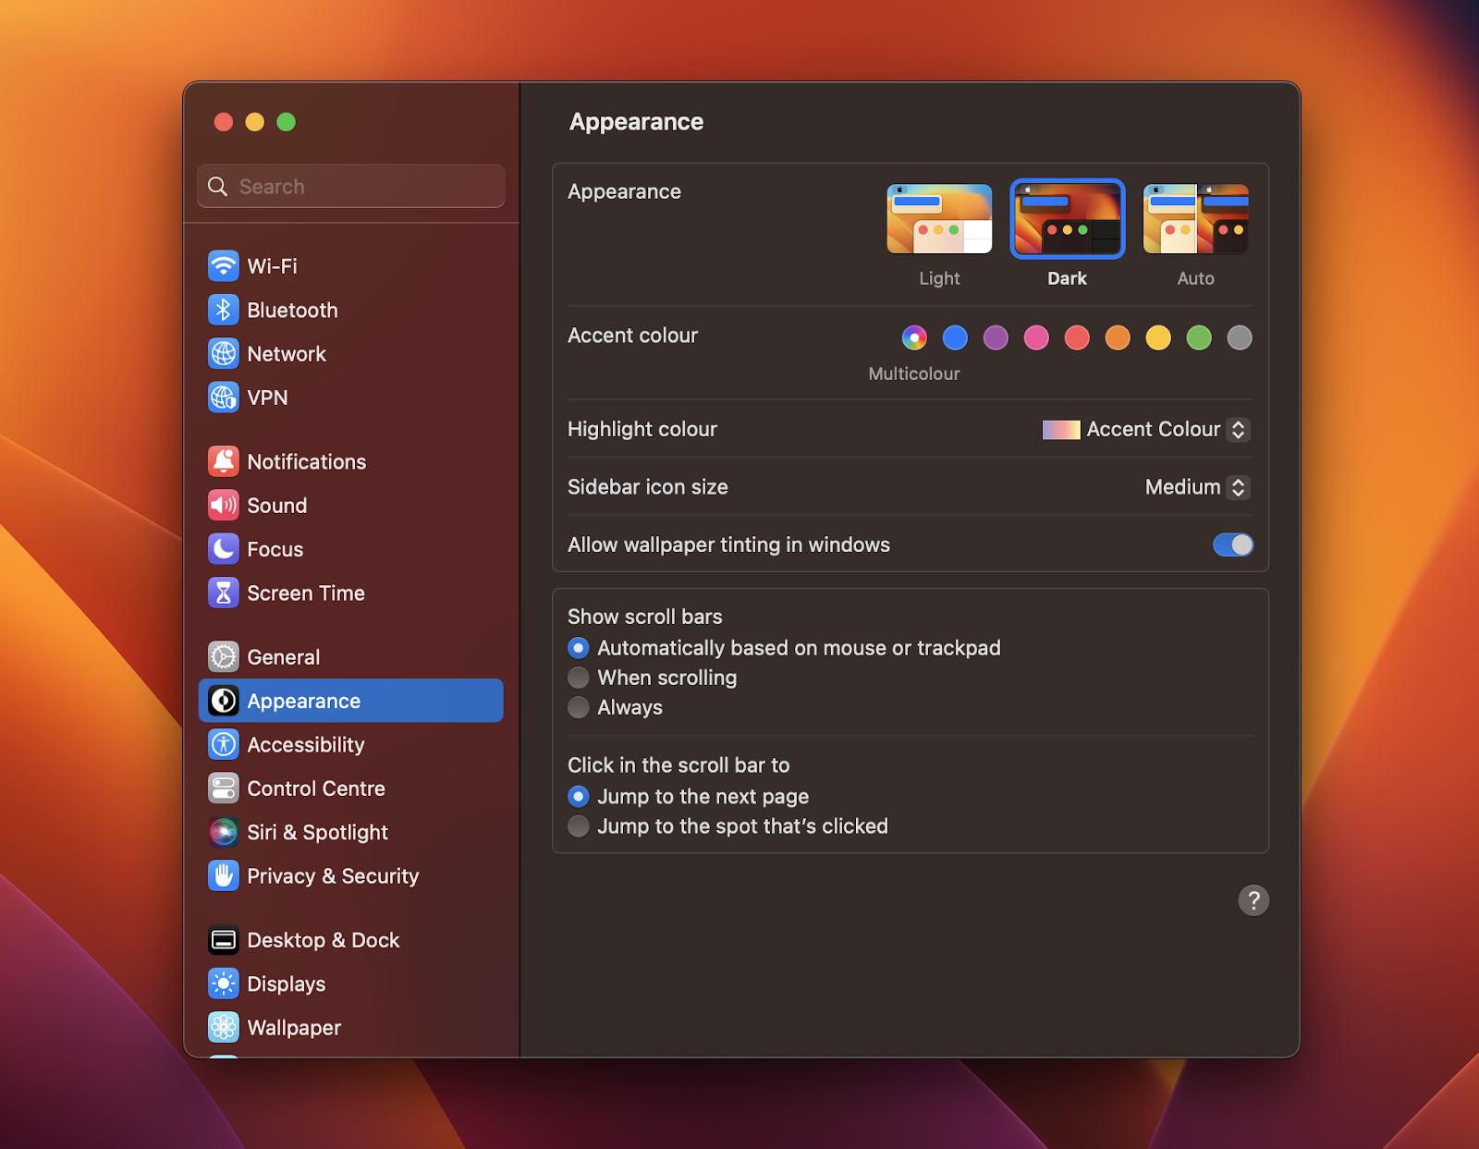
Task: Disable wallpaper tinting in windows
Action: click(1233, 544)
